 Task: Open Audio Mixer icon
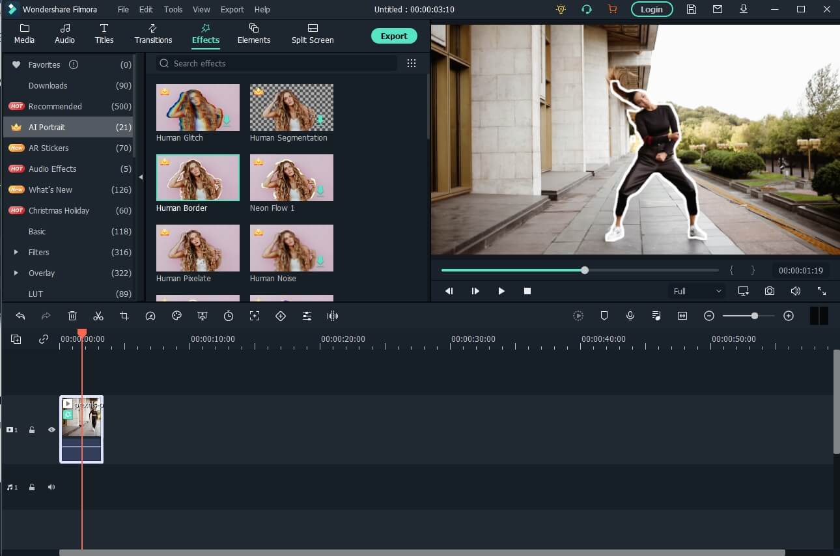point(656,316)
